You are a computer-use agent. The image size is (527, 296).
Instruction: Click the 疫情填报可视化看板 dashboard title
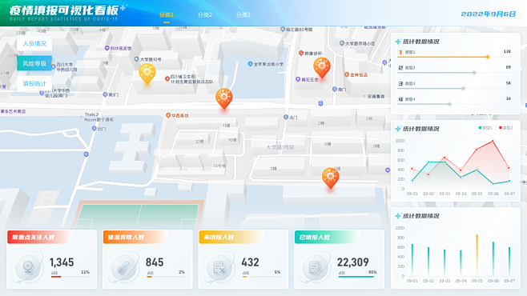[x=64, y=10]
